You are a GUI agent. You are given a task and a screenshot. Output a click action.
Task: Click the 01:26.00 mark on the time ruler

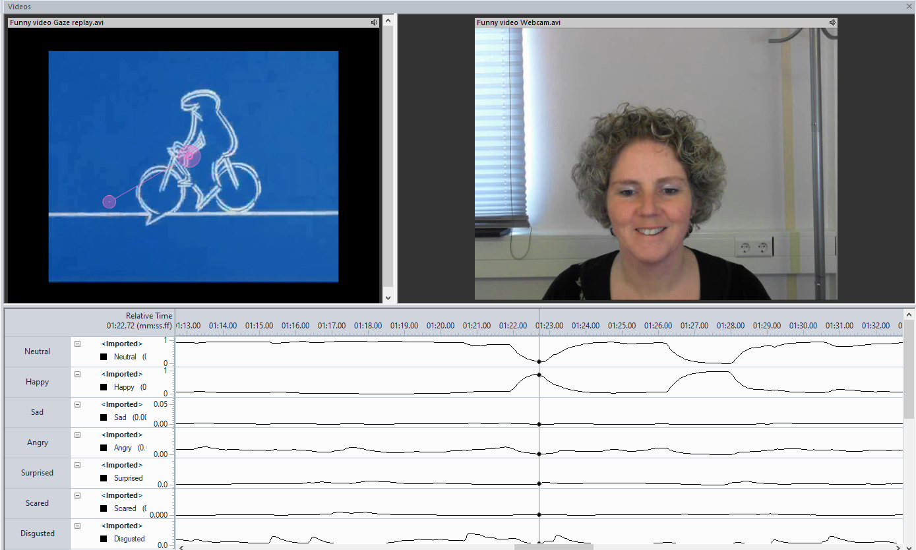[658, 326]
